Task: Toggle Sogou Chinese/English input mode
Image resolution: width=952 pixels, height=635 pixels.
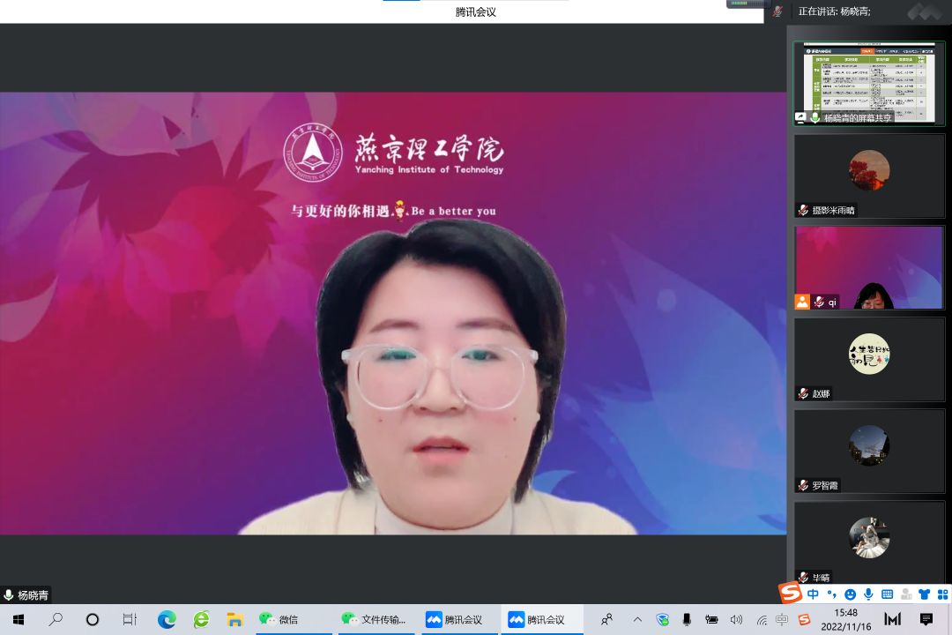Action: (x=813, y=594)
